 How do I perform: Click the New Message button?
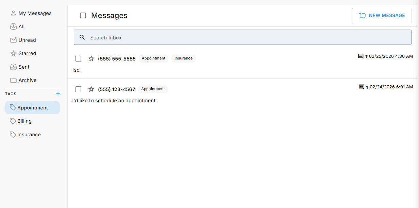coord(382,16)
